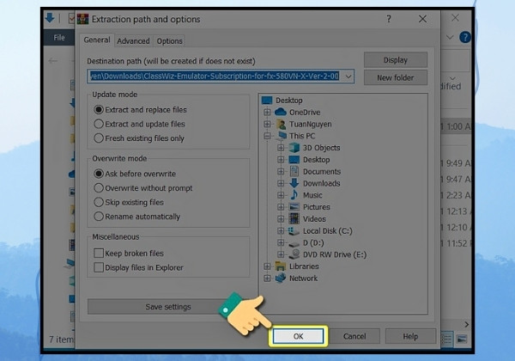The height and width of the screenshot is (361, 515).
Task: Select the Local Disk (C:) drive icon
Action: pyautogui.click(x=294, y=231)
